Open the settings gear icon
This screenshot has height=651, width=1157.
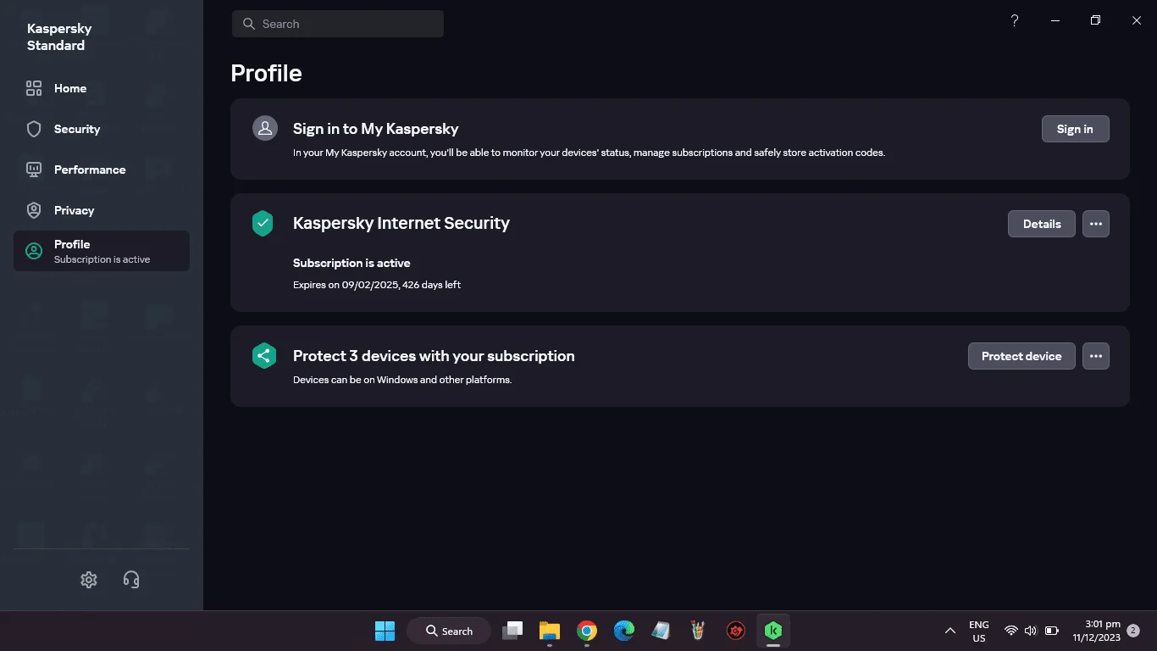point(89,580)
